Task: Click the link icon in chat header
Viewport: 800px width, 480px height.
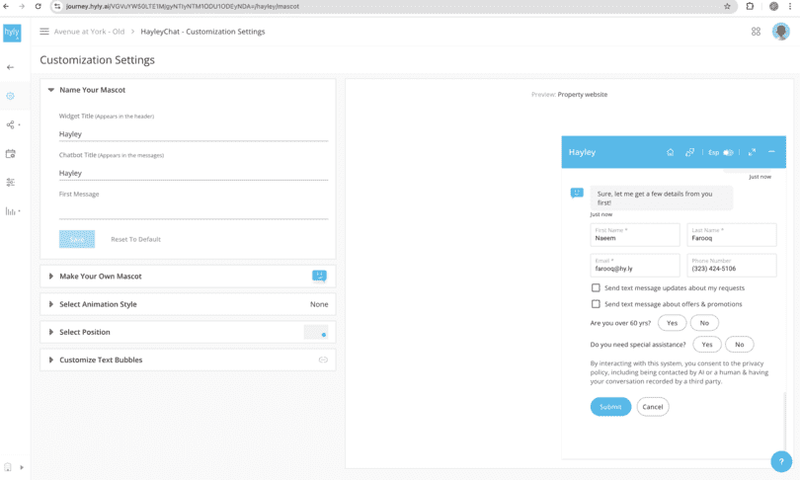Action: click(x=689, y=152)
